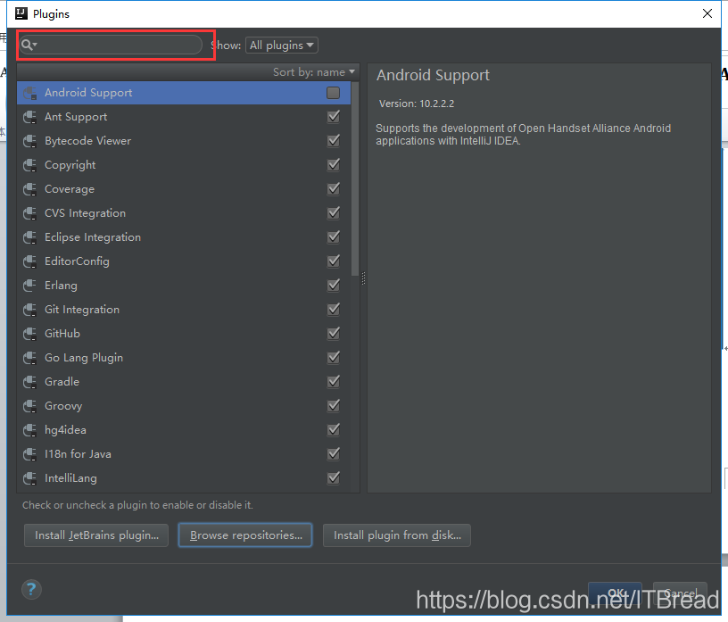Image resolution: width=728 pixels, height=622 pixels.
Task: Uncheck Eclipse Integration plugin
Action: click(334, 237)
